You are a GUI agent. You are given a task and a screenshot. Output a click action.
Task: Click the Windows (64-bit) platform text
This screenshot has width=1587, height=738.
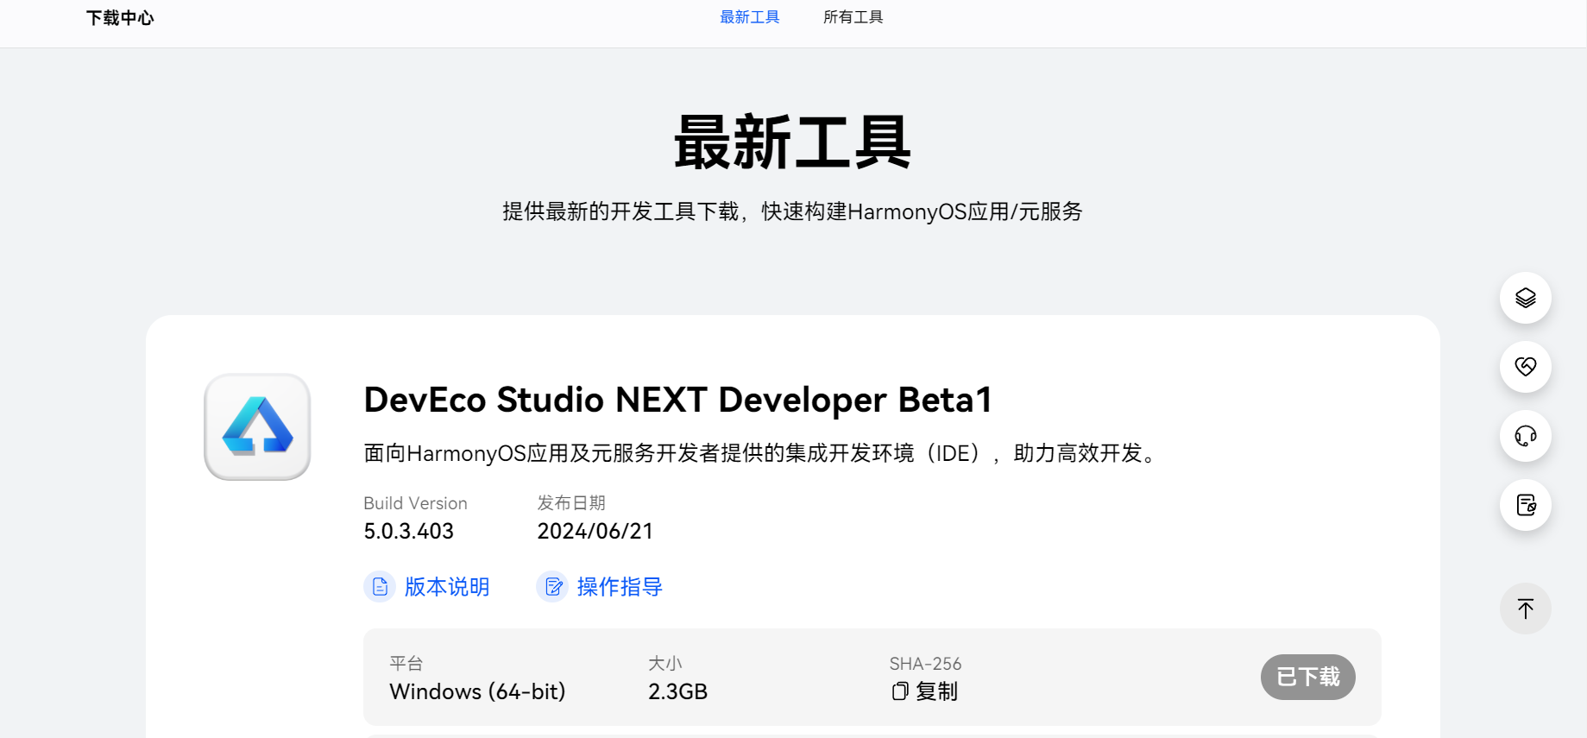point(477,691)
